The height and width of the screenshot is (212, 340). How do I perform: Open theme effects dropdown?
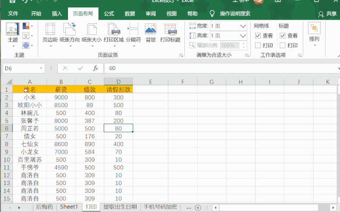click(x=28, y=46)
